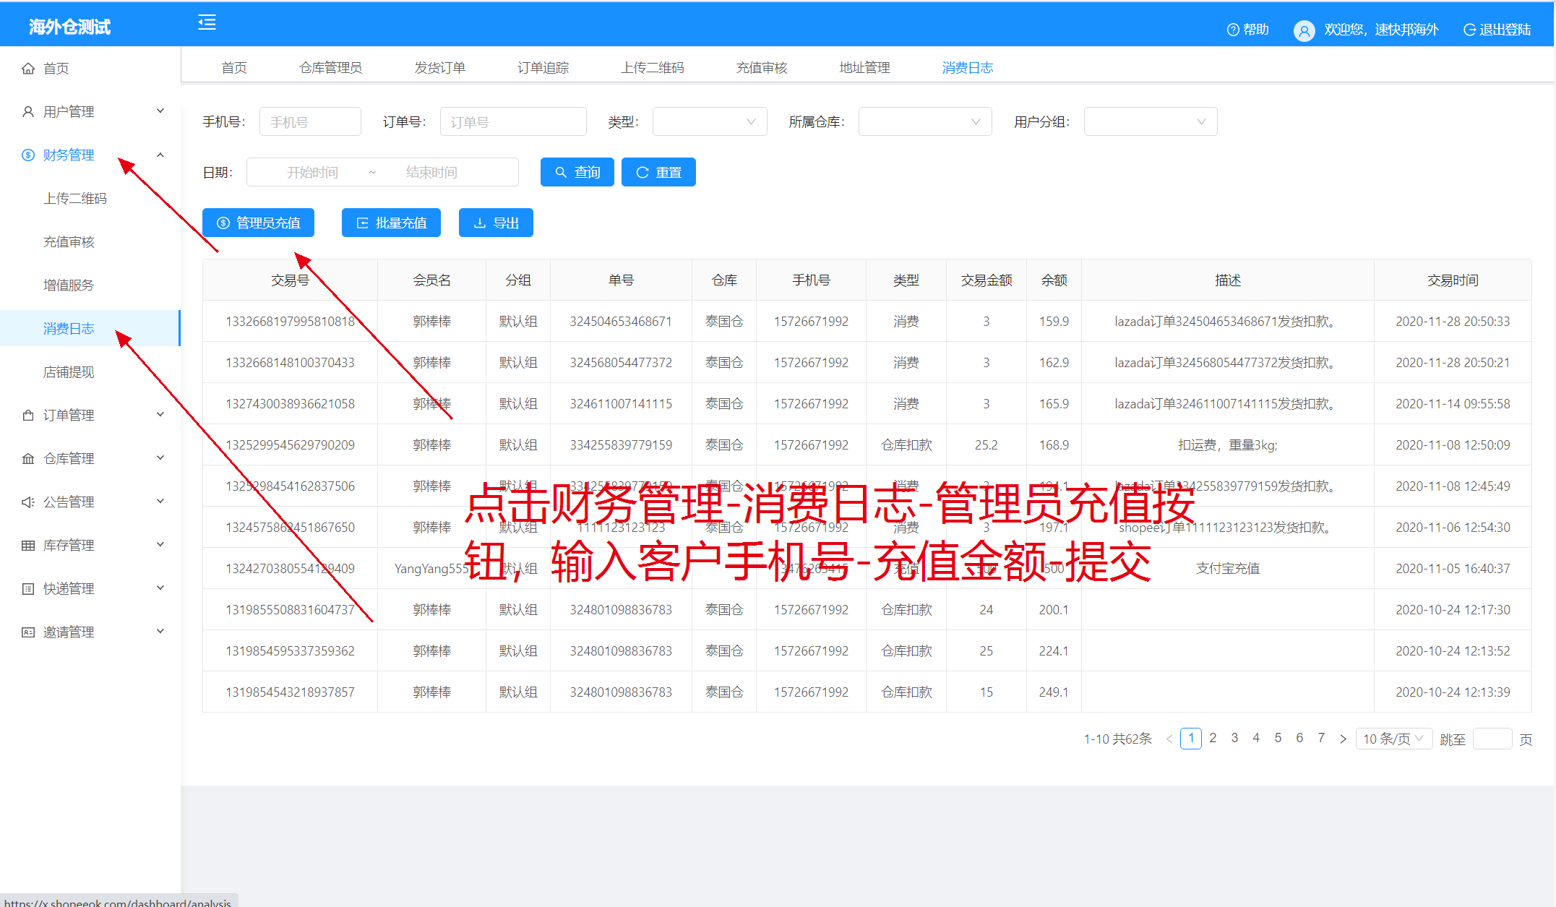This screenshot has width=1556, height=907.
Task: Go to page 2
Action: [1213, 738]
